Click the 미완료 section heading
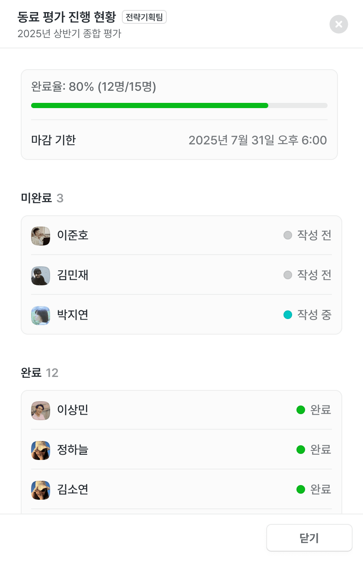 (36, 198)
